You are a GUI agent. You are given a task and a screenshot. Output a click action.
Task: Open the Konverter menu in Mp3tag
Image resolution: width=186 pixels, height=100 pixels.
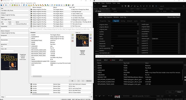[x=17, y=3]
